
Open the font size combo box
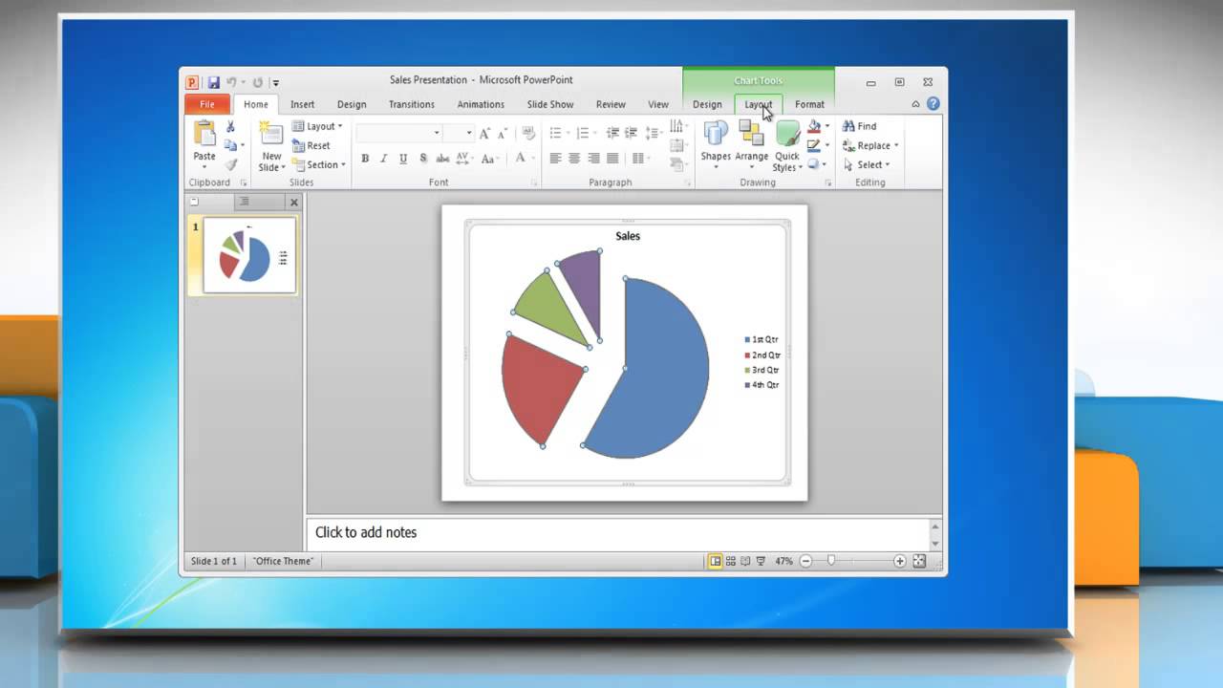tap(458, 133)
